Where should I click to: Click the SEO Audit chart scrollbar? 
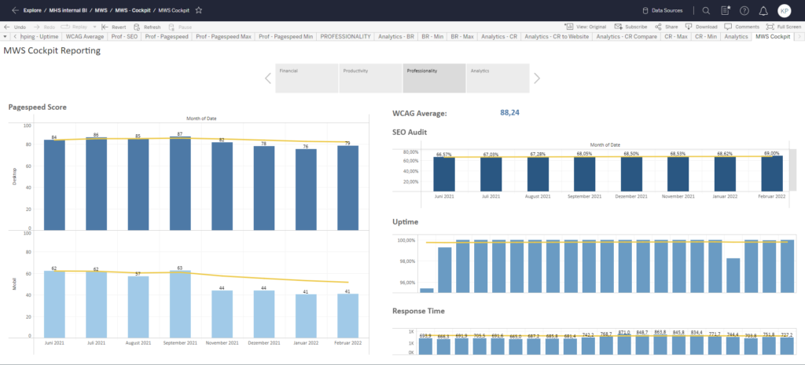coord(792,169)
